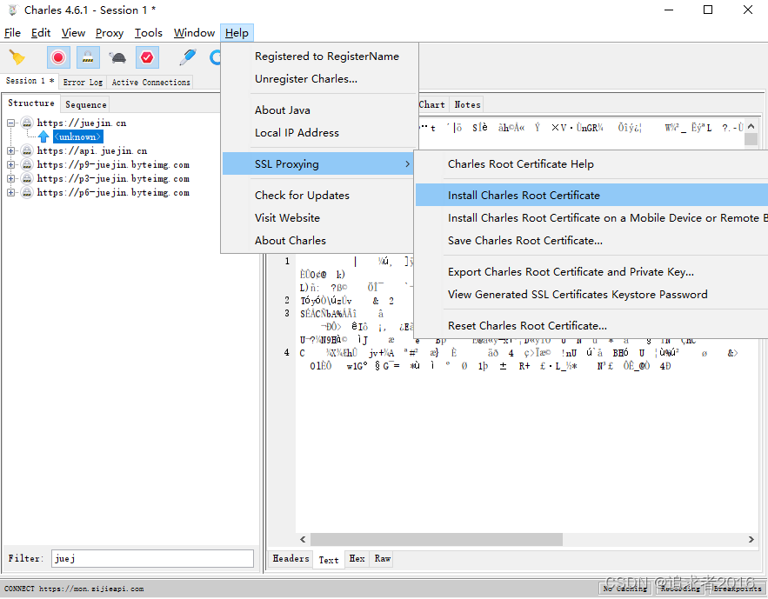Expand the p6-juejin.byteimg.com node
Viewport: 768px width, 599px height.
10,192
